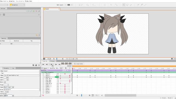
Task: Jump to the last frame
Action: [59, 64]
